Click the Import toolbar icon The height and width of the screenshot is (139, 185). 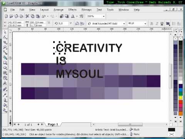[x=62, y=16]
